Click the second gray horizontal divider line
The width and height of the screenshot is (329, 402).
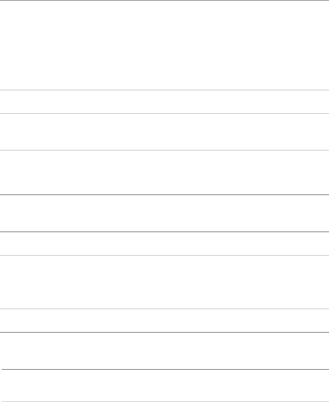click(x=164, y=114)
